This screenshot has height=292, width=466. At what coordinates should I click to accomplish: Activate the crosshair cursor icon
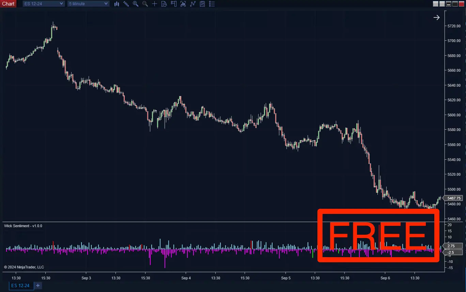pos(155,4)
